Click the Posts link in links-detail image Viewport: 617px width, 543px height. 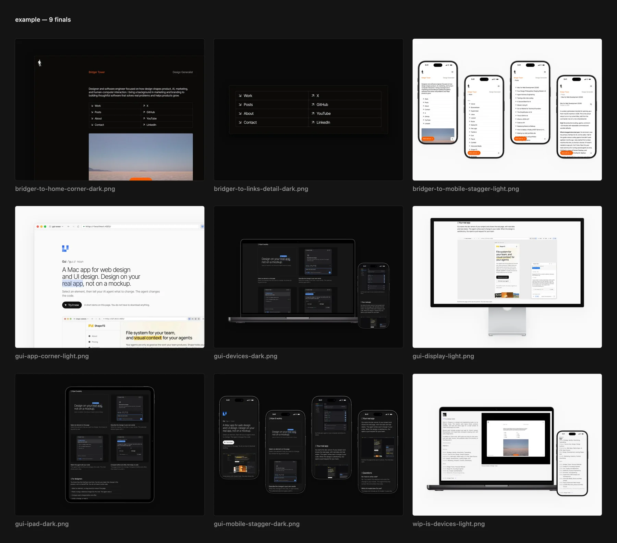272,104
